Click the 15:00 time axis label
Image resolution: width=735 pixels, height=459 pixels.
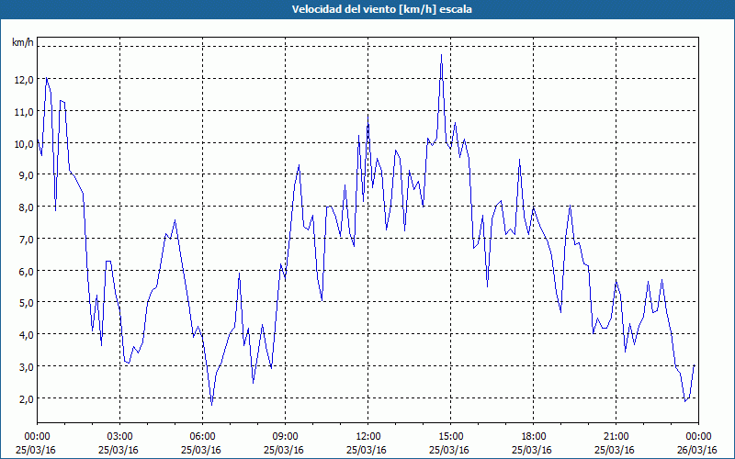click(x=450, y=437)
